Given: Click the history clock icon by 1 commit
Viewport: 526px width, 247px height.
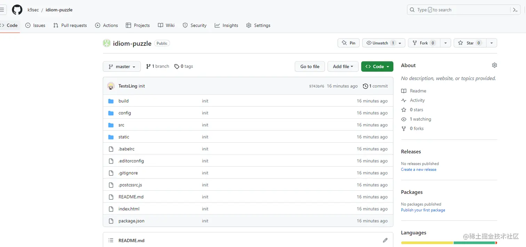Looking at the screenshot, I should pos(365,86).
